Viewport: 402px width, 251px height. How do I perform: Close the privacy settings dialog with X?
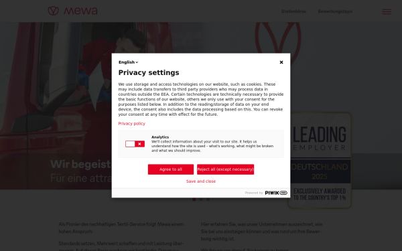[281, 62]
